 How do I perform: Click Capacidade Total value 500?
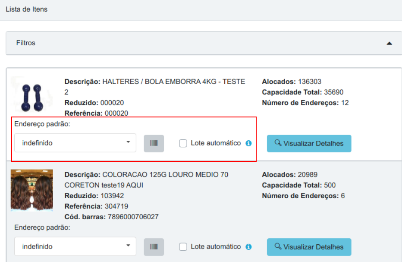click(330, 185)
